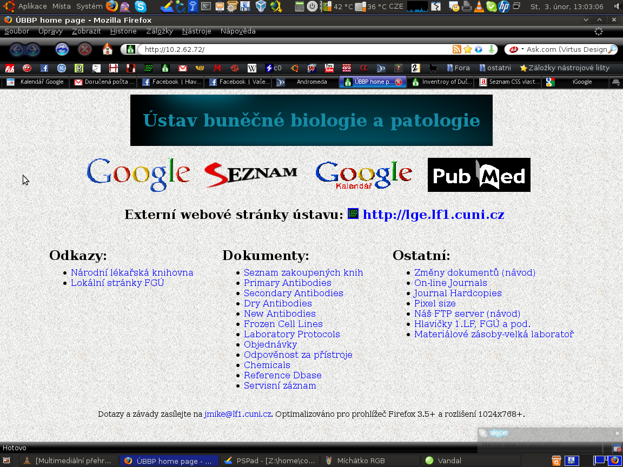Open the YouTube bookmark icon
Viewport: 623px width, 467px height.
click(x=329, y=68)
